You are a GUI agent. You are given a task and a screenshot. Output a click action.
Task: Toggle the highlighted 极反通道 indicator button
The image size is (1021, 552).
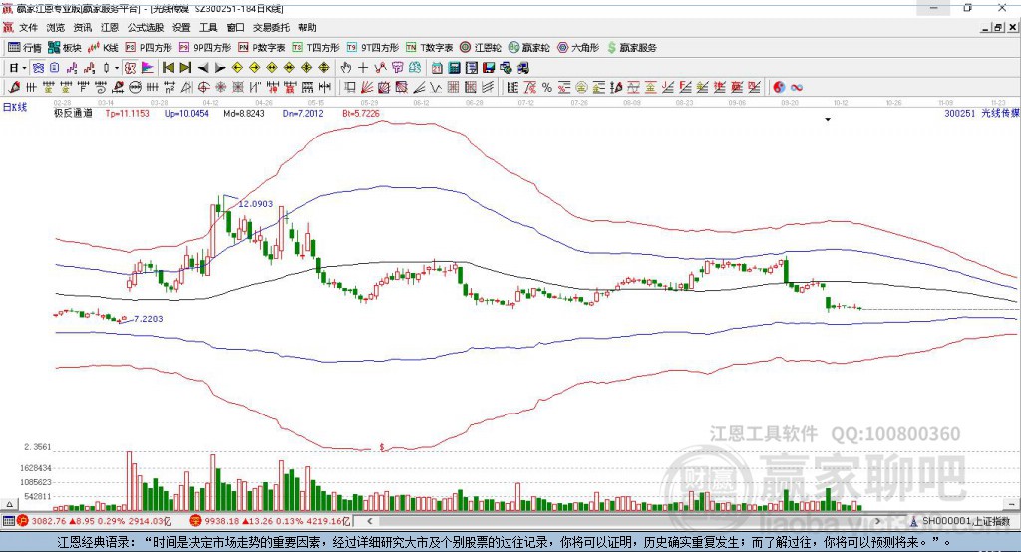tap(131, 68)
